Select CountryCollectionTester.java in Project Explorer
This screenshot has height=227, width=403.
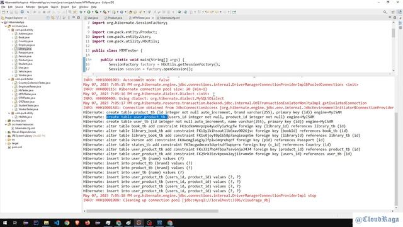pyautogui.click(x=34, y=83)
